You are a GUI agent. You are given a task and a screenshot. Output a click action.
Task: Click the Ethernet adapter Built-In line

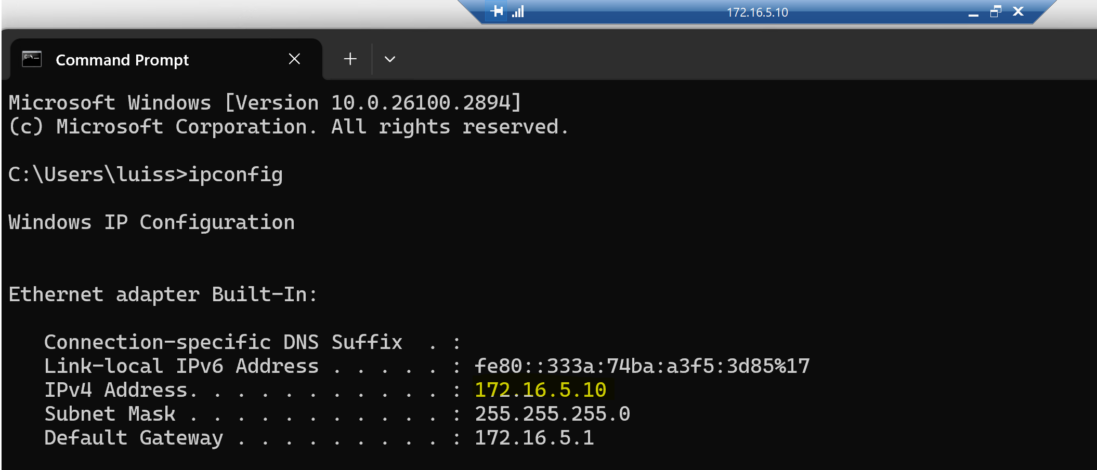pos(163,294)
